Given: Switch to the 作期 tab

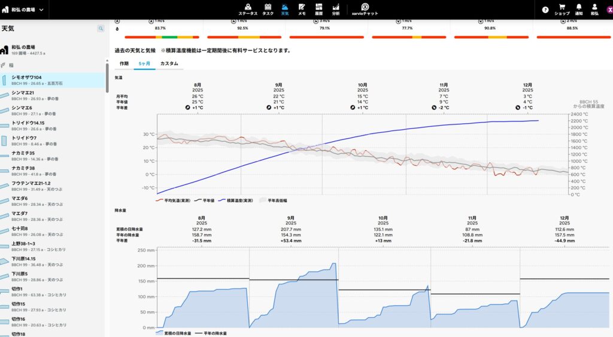Looking at the screenshot, I should click(x=124, y=63).
